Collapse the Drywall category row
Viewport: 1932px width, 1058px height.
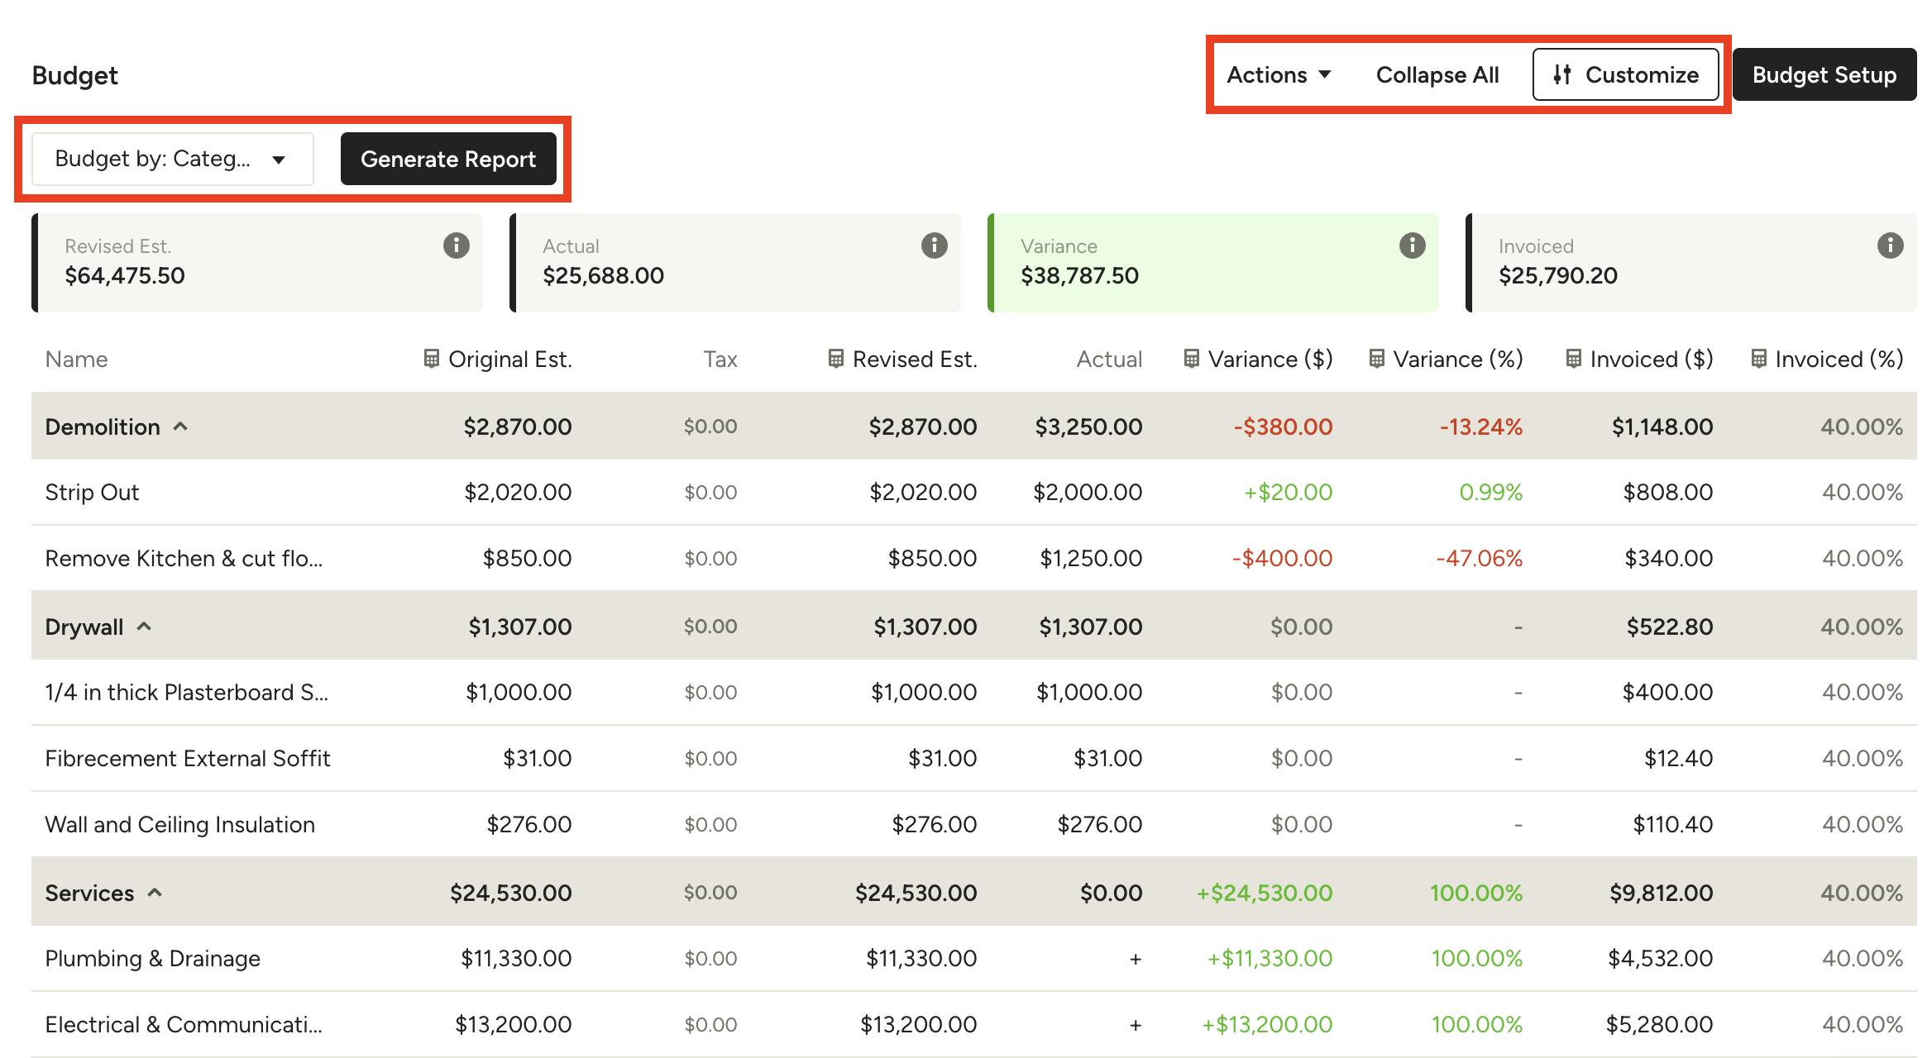[144, 627]
